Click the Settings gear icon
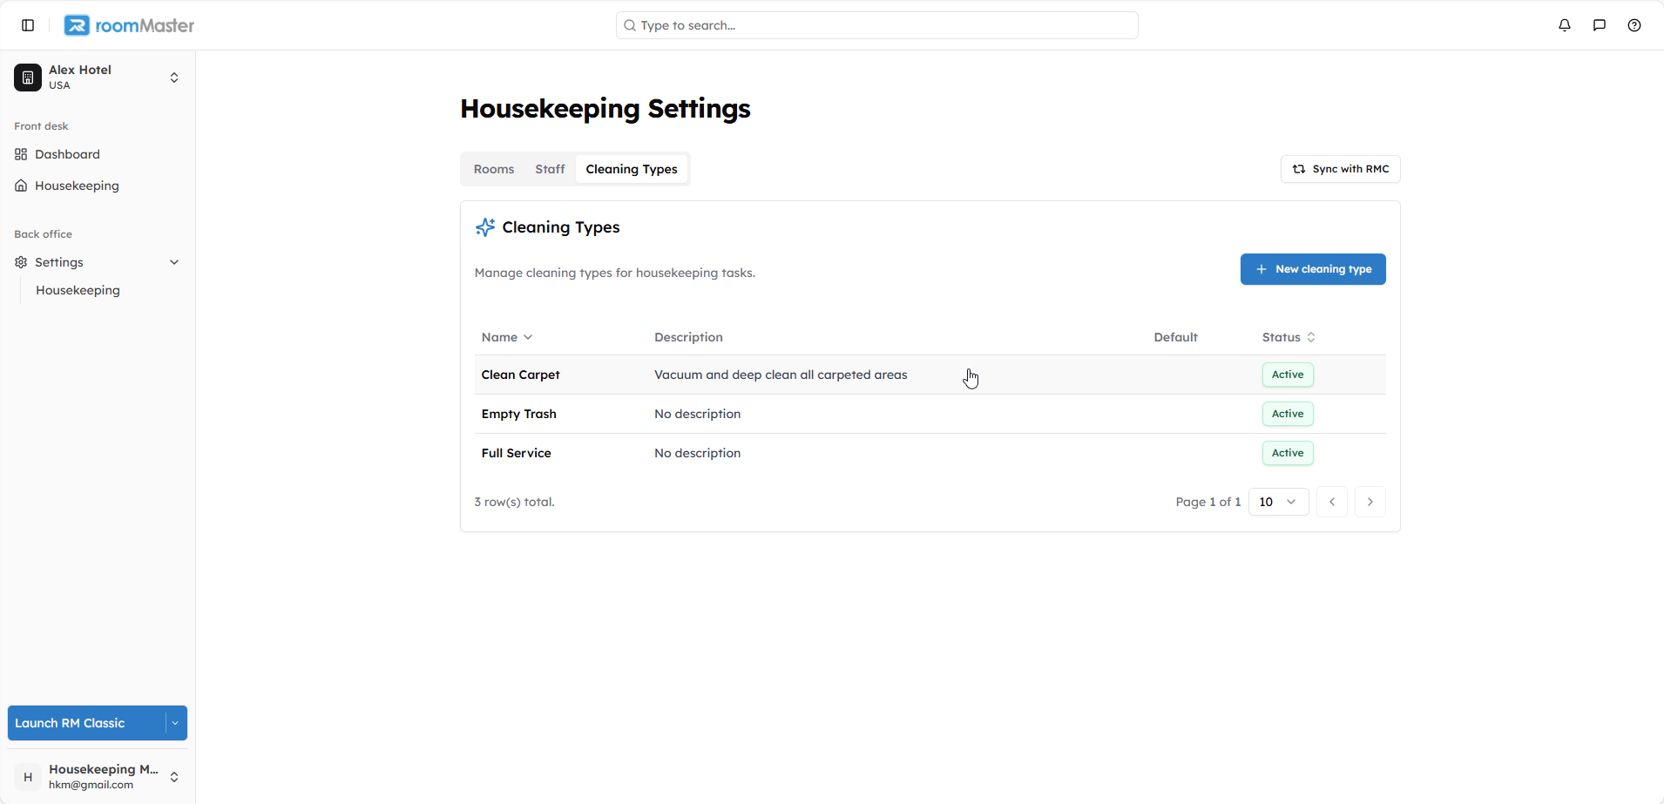 pos(21,262)
